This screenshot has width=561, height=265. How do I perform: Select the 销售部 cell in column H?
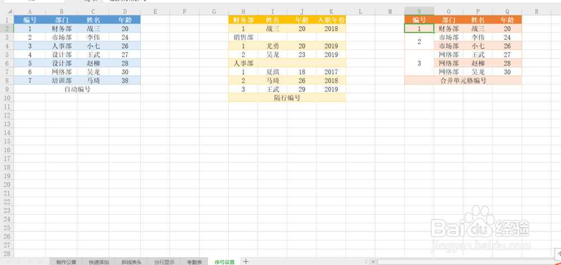point(243,37)
